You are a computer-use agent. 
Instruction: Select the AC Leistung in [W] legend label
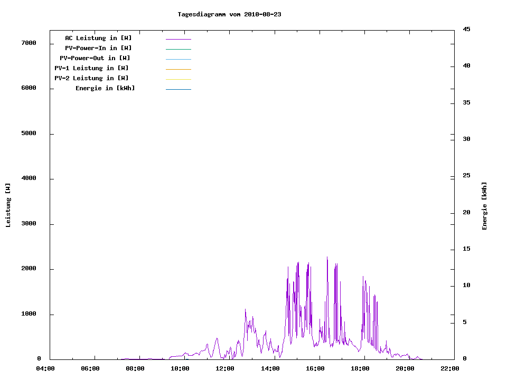click(98, 38)
